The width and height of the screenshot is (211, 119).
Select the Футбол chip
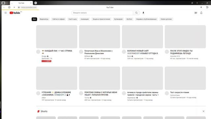pyautogui.click(x=129, y=19)
